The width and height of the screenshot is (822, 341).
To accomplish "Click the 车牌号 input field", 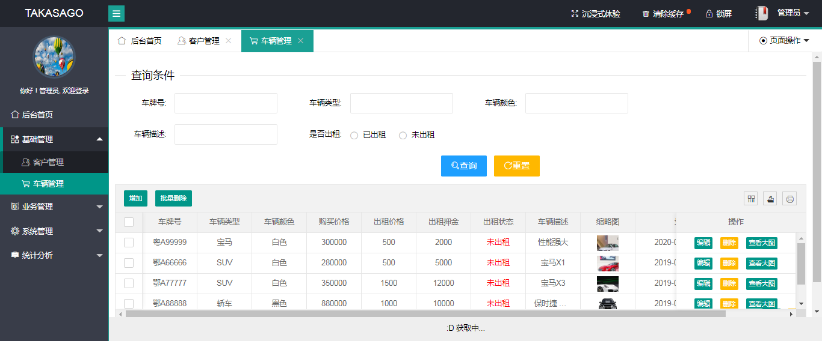I will (226, 103).
